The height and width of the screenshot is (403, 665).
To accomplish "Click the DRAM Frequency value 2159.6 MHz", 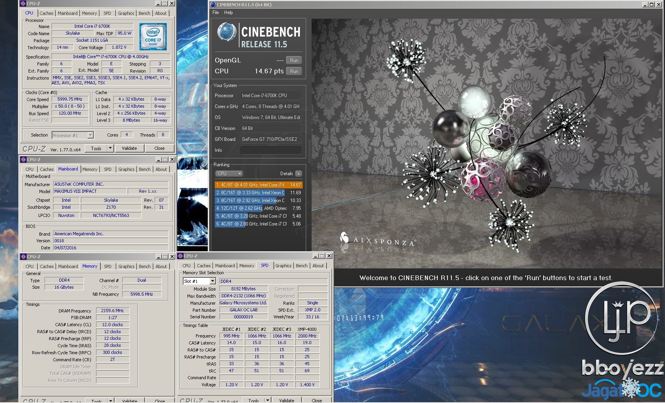I will (112, 311).
